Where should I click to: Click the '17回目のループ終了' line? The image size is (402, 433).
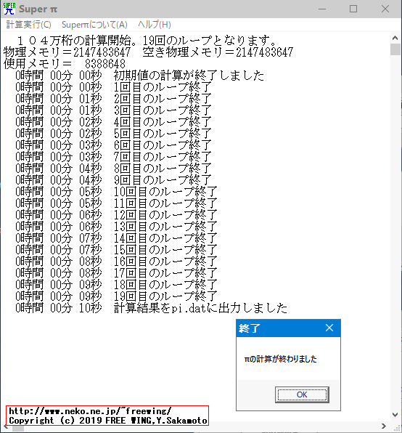[116, 272]
